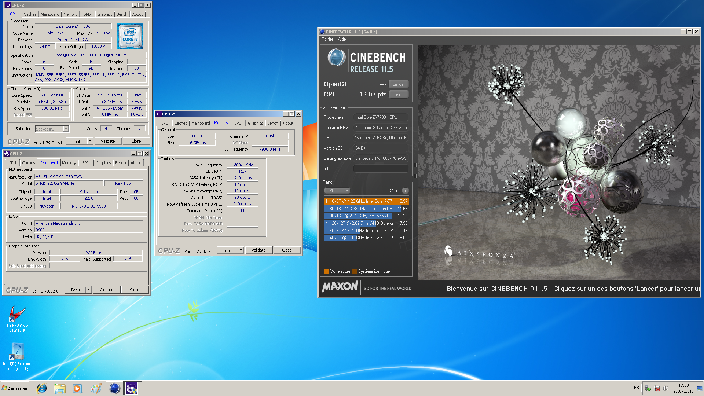The width and height of the screenshot is (704, 396).
Task: Launch Windows Media Player from taskbar
Action: click(78, 388)
